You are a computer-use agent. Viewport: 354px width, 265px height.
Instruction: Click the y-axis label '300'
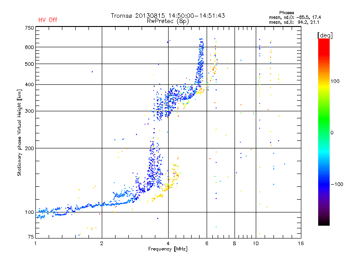click(29, 111)
